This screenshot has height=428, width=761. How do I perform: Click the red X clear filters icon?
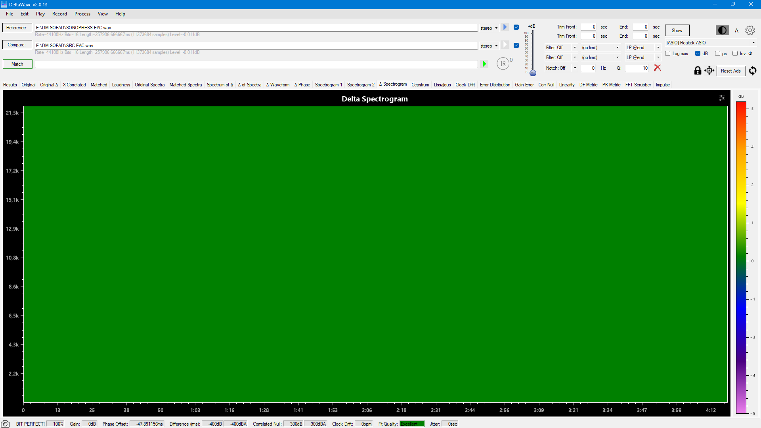click(x=658, y=68)
